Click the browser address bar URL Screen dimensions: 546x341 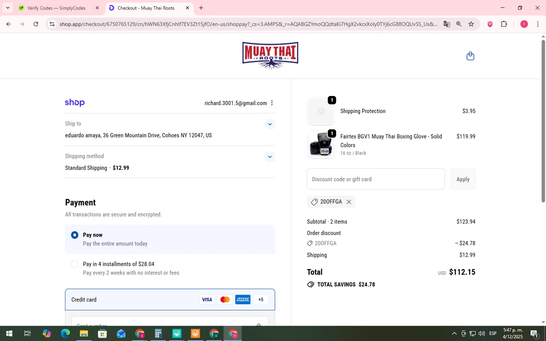[x=248, y=24]
